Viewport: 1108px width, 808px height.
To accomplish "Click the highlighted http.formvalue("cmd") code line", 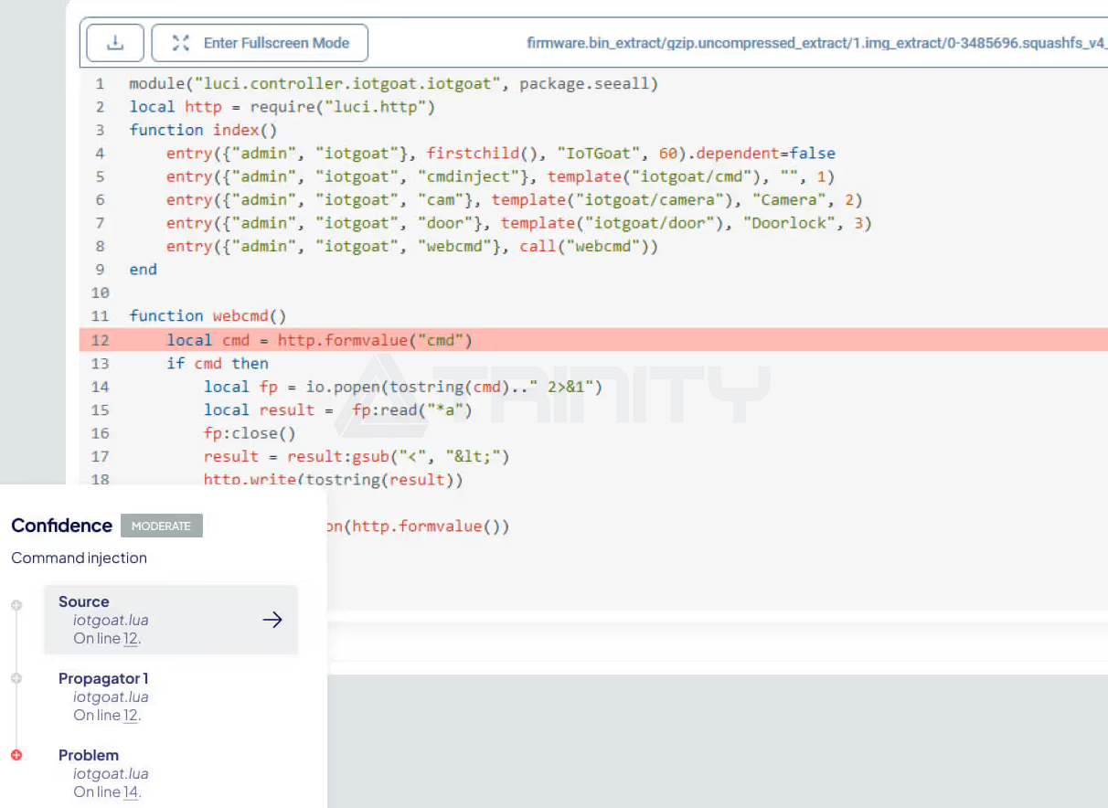I will tap(375, 340).
